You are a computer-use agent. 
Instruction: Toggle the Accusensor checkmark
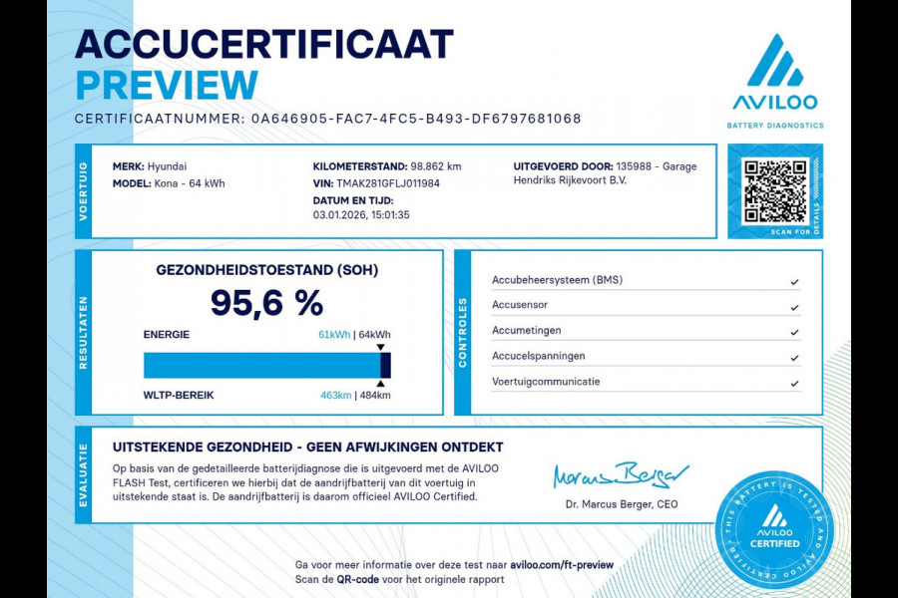pyautogui.click(x=793, y=305)
